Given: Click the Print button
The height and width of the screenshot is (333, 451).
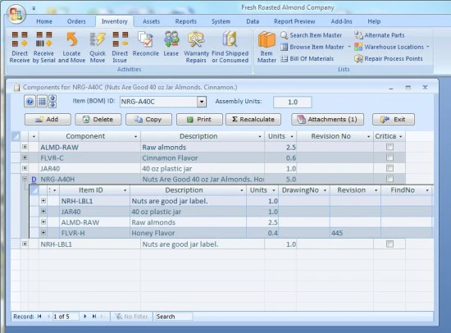Looking at the screenshot, I should (199, 119).
